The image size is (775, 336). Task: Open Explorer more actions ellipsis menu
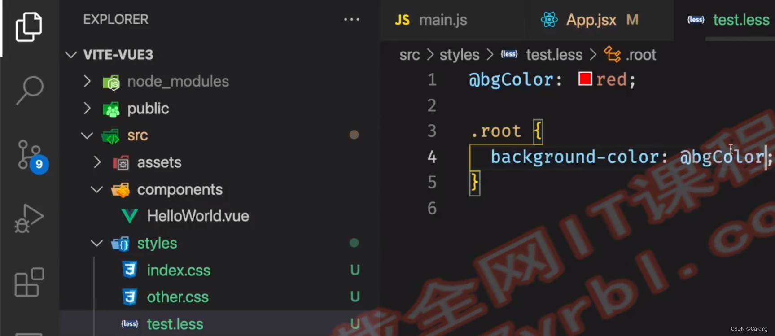[351, 19]
